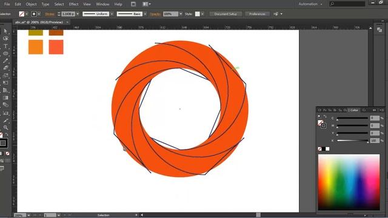Open stroke swatch dropdown arrow
This screenshot has height=218, width=388.
(x=39, y=14)
